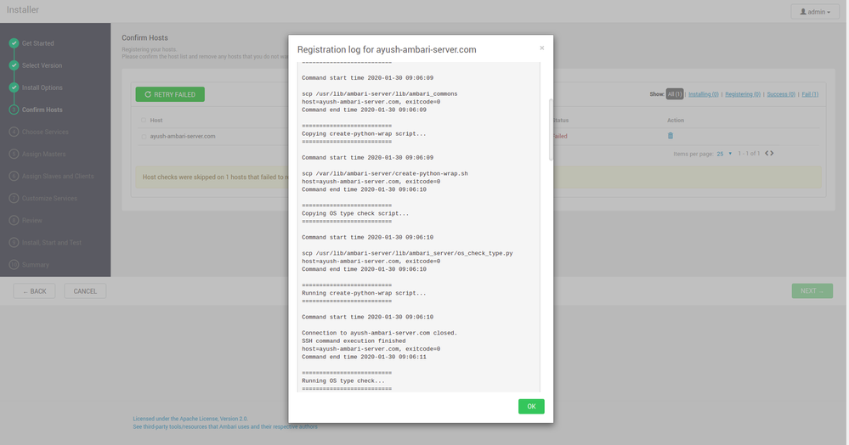This screenshot has height=445, width=849.
Task: Check the ayush-ambari-server.com host checkbox
Action: [144, 137]
